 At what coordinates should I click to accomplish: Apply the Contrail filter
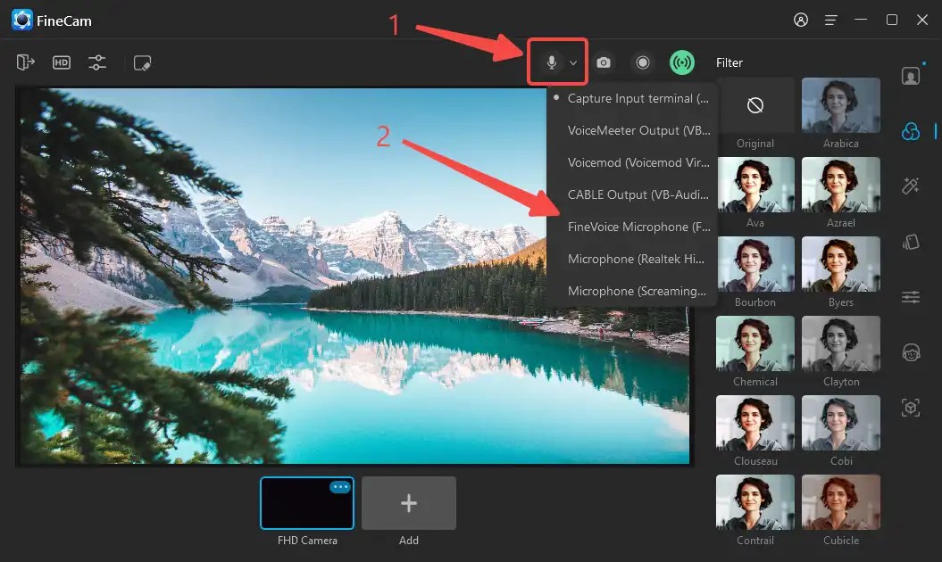(x=755, y=502)
